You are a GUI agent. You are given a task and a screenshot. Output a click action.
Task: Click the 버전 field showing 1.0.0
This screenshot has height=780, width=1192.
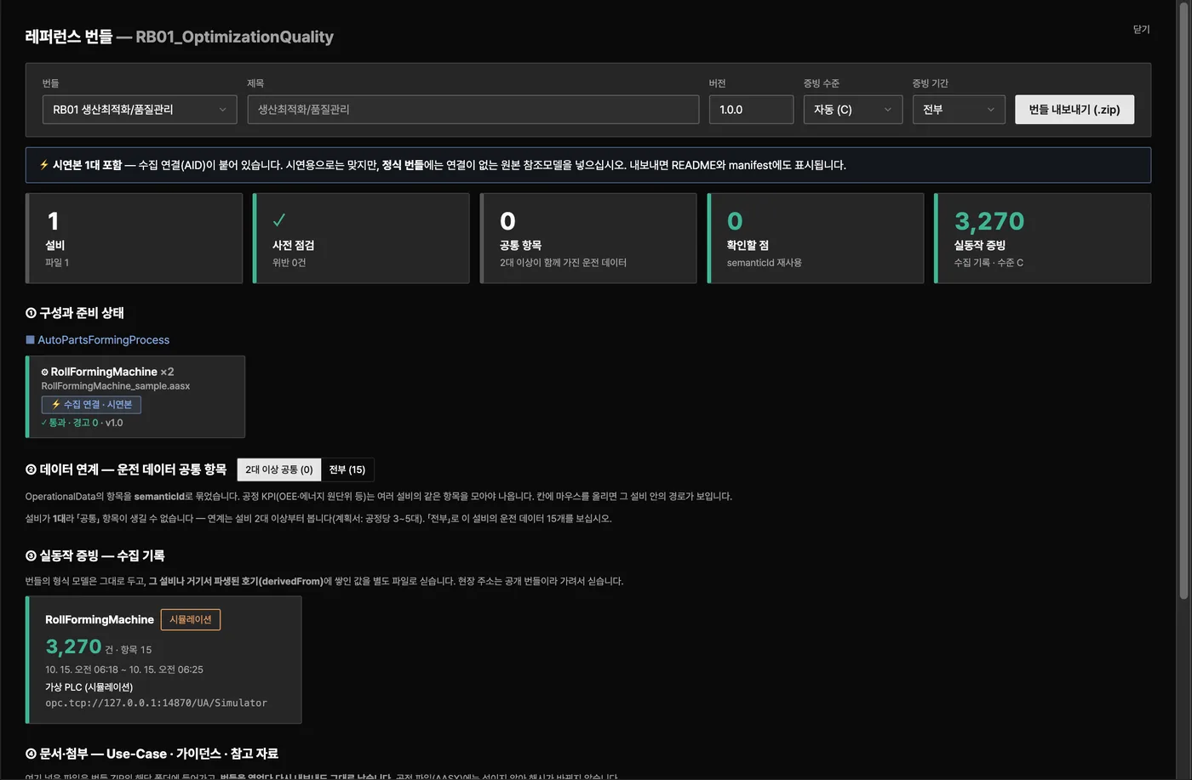[x=751, y=110]
